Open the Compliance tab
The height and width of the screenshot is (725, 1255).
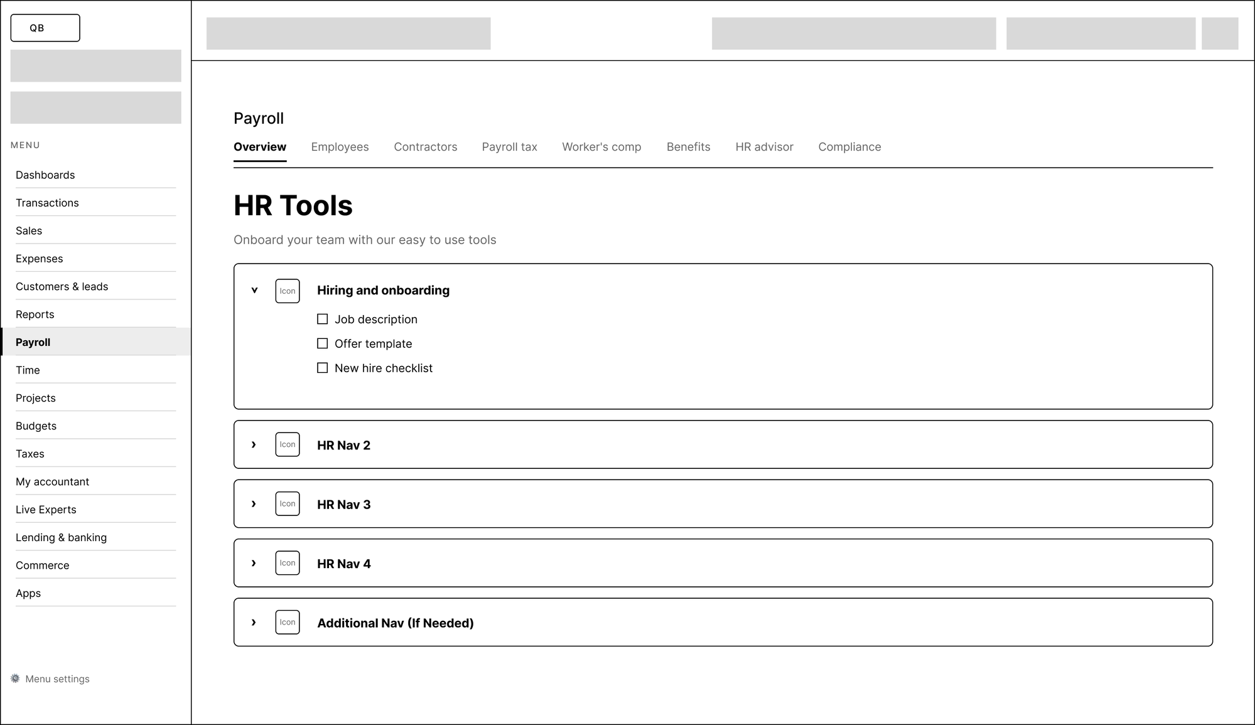point(849,147)
